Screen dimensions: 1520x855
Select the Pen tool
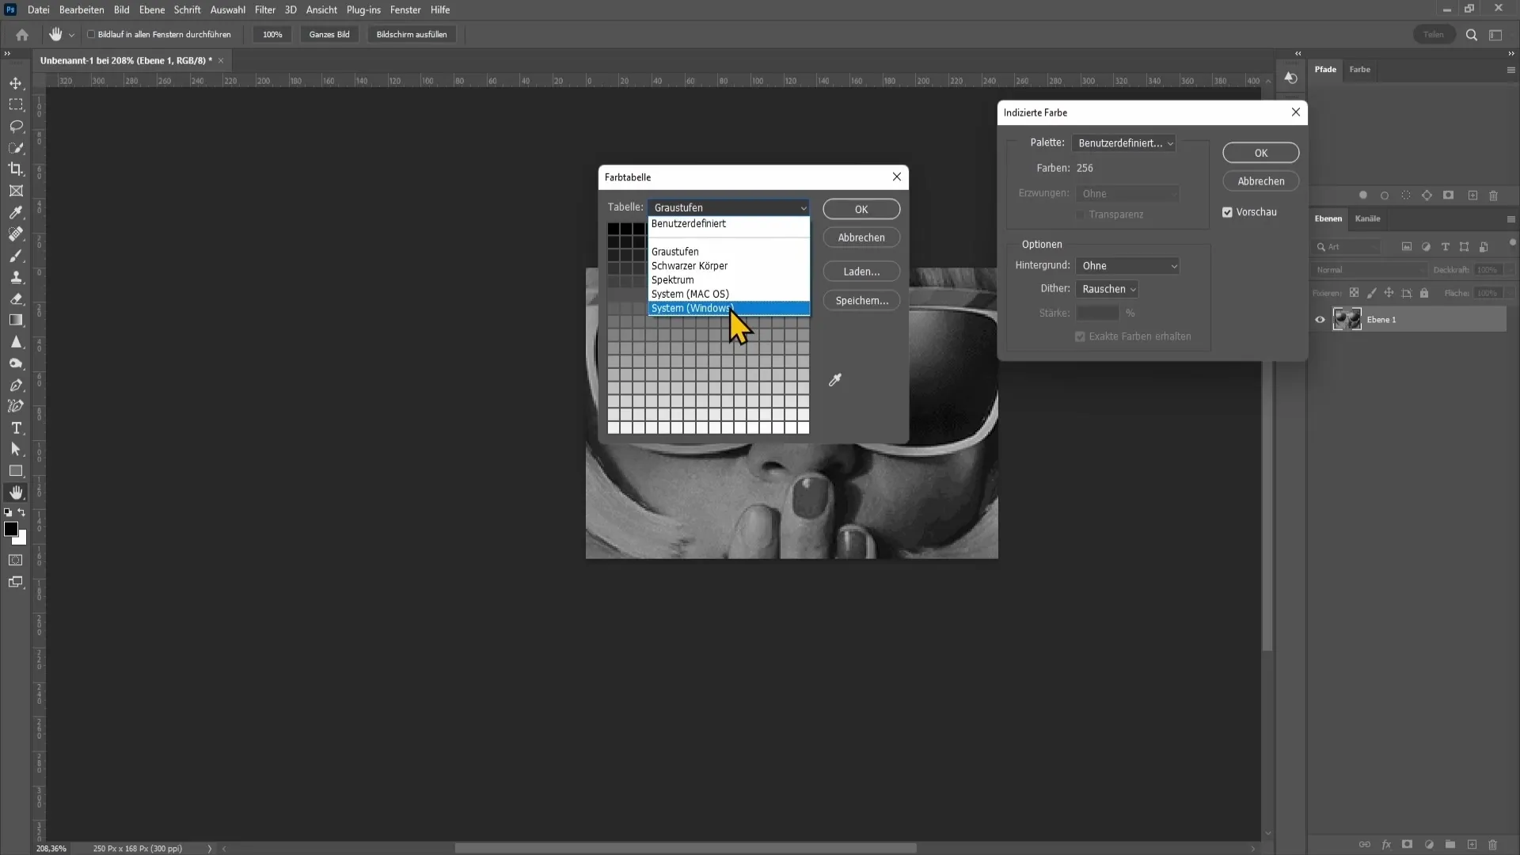(16, 385)
